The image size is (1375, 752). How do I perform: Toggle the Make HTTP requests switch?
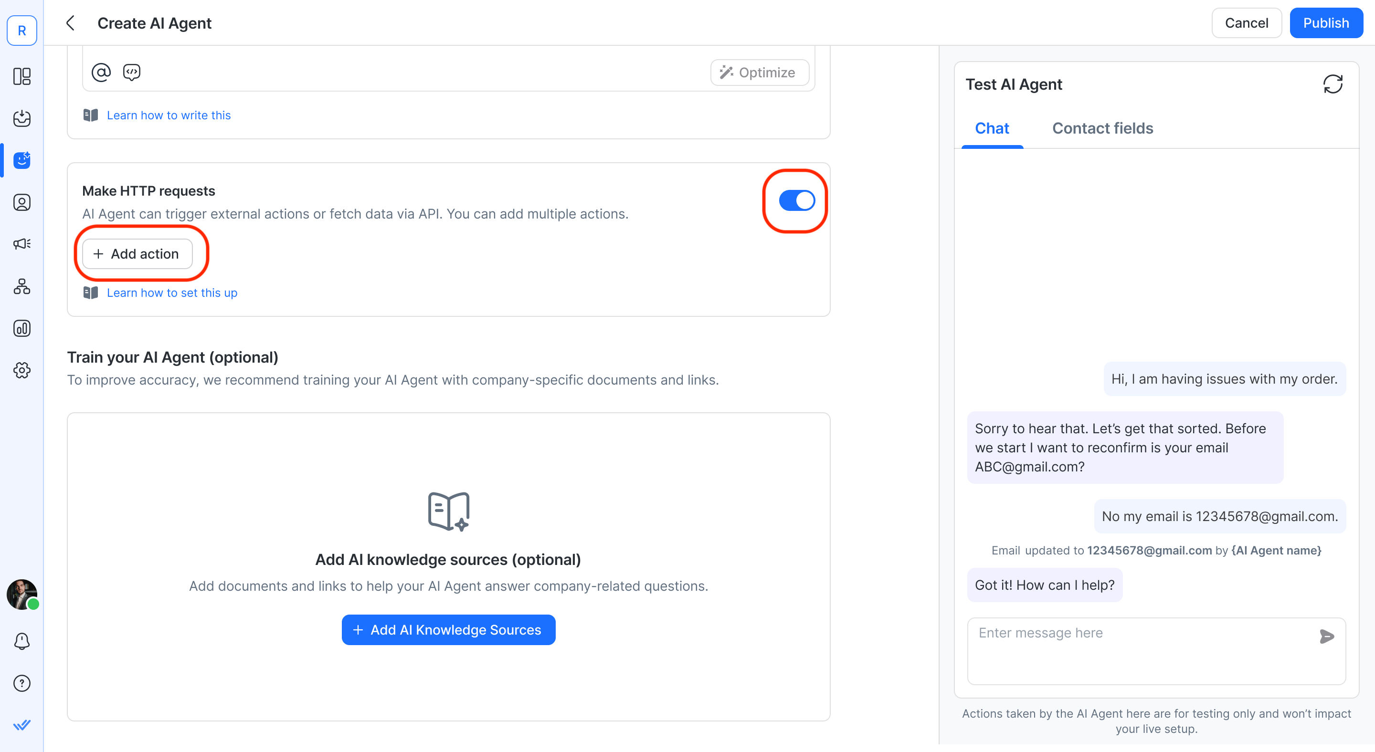pos(796,200)
